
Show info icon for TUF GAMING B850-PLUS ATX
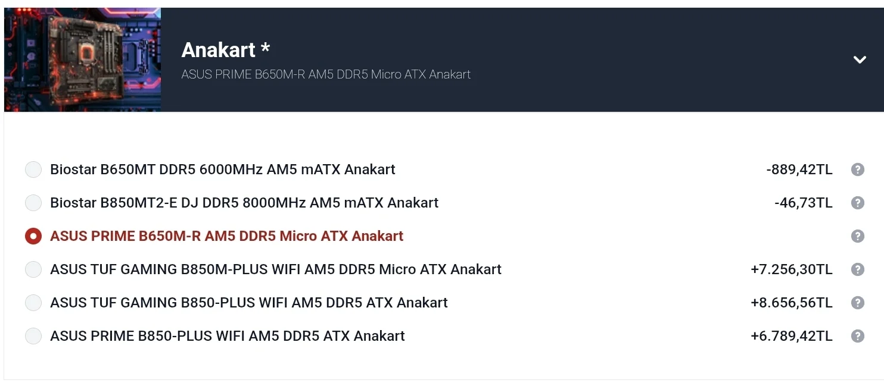[x=857, y=303]
